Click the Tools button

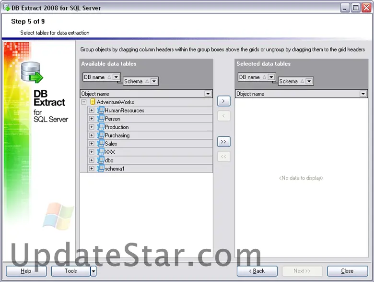pos(71,271)
